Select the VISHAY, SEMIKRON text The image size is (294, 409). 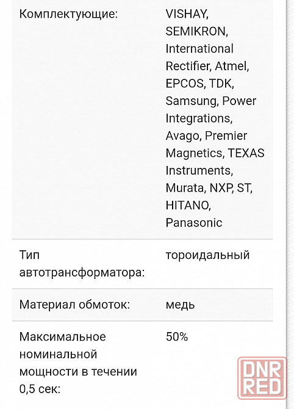tap(197, 23)
